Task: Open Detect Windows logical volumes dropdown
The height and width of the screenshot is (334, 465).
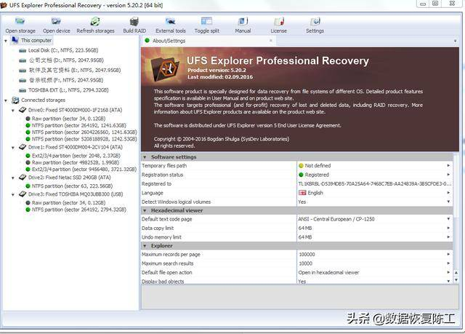Action: (448, 202)
